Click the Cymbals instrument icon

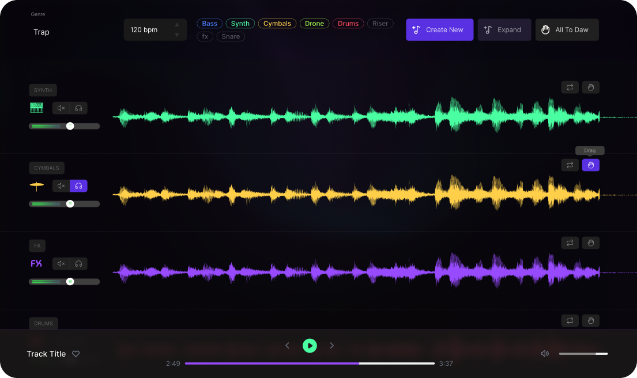[x=36, y=186]
